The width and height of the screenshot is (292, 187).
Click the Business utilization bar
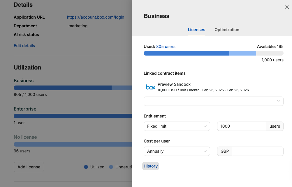73,88
